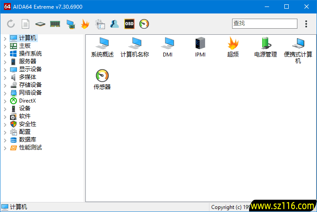Open the IPMI server icon
Image resolution: width=317 pixels, height=212 pixels.
pos(200,47)
